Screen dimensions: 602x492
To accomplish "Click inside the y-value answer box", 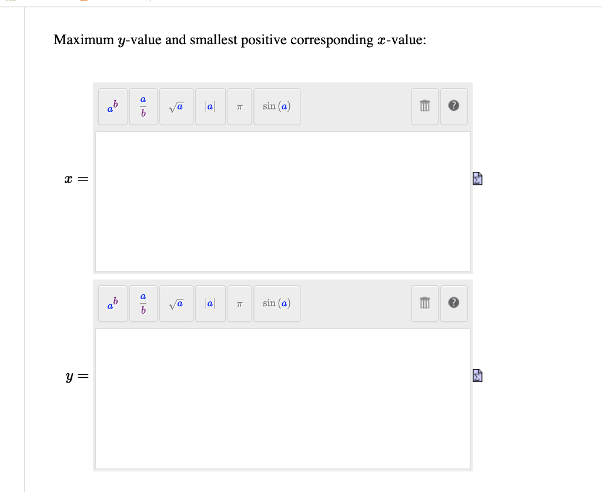I will click(x=282, y=397).
